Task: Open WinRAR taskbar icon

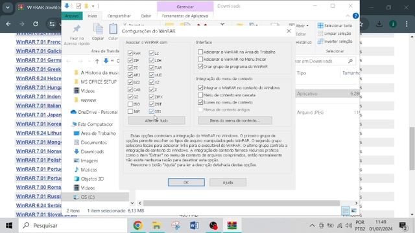Action: pos(232,225)
